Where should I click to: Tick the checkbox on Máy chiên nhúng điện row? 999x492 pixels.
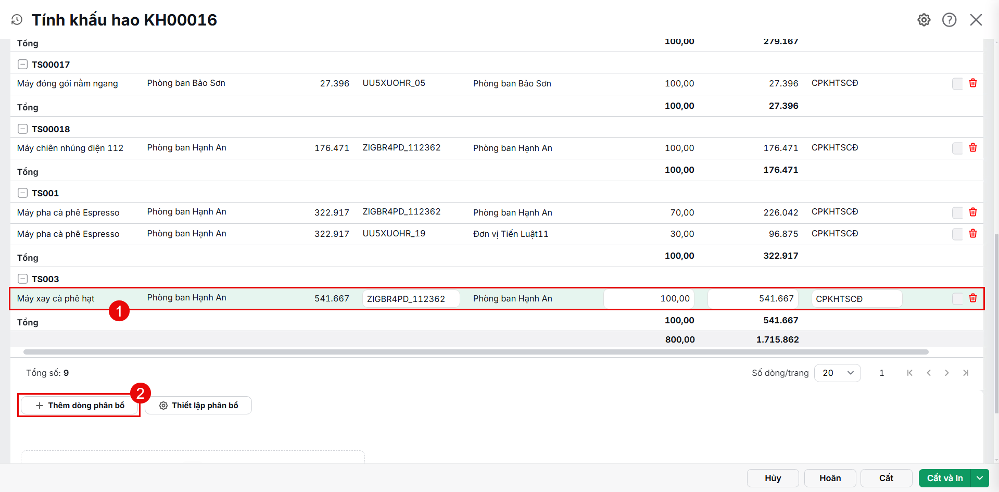(957, 148)
